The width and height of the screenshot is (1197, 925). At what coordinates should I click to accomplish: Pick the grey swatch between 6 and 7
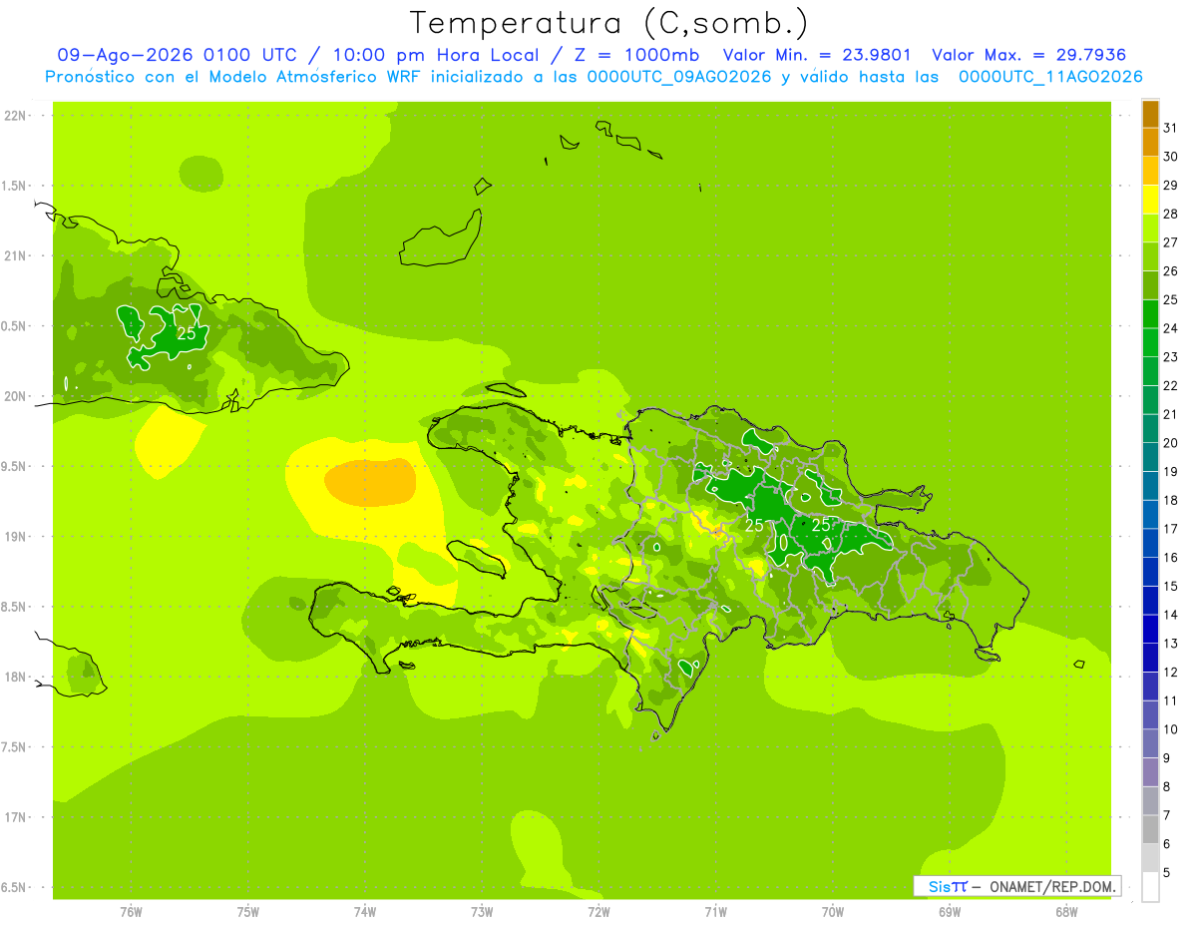tap(1150, 829)
